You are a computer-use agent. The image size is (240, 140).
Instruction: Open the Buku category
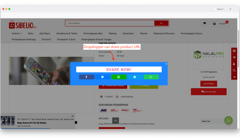point(31,33)
